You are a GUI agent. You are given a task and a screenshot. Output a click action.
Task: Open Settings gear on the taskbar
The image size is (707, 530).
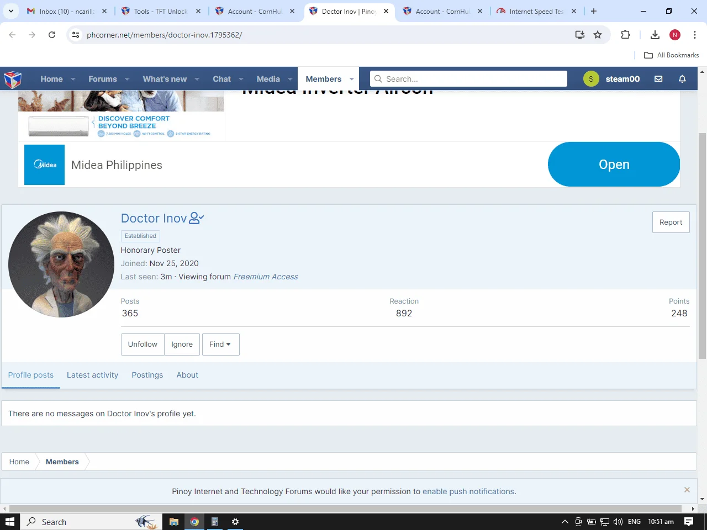tap(235, 522)
